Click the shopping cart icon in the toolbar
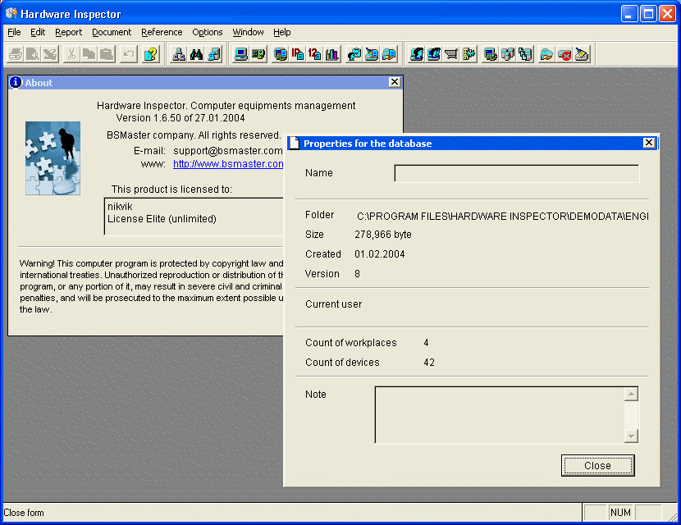This screenshot has width=681, height=525. [x=451, y=54]
